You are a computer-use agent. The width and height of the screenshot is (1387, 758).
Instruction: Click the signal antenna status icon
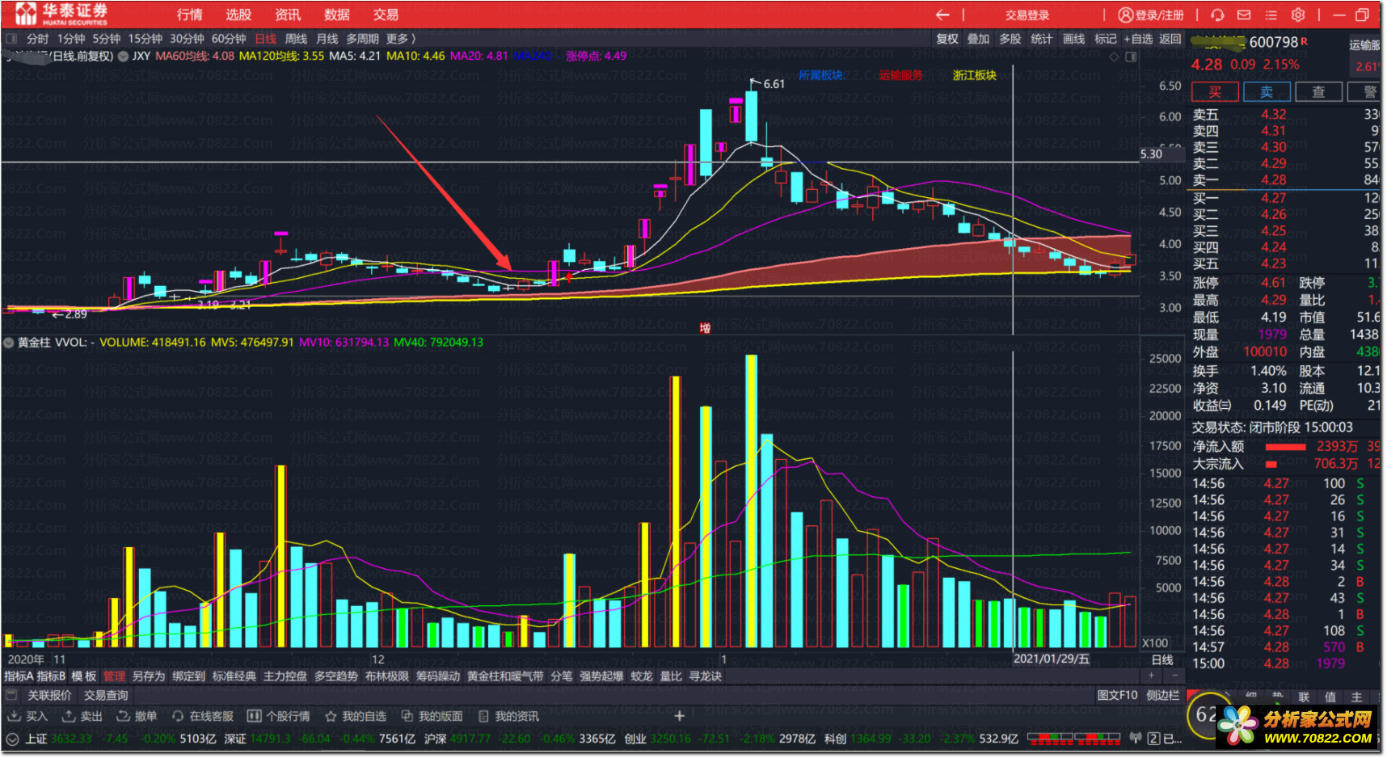pyautogui.click(x=1136, y=738)
